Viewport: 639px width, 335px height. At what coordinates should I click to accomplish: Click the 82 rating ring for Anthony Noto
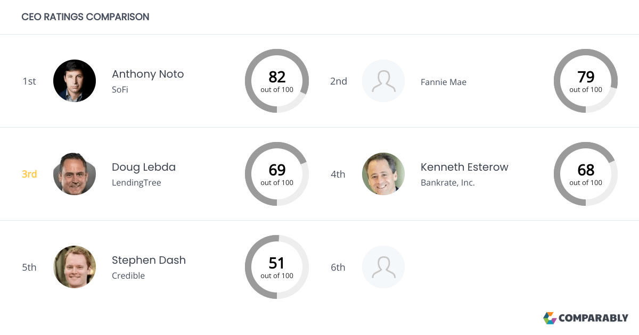tap(277, 81)
